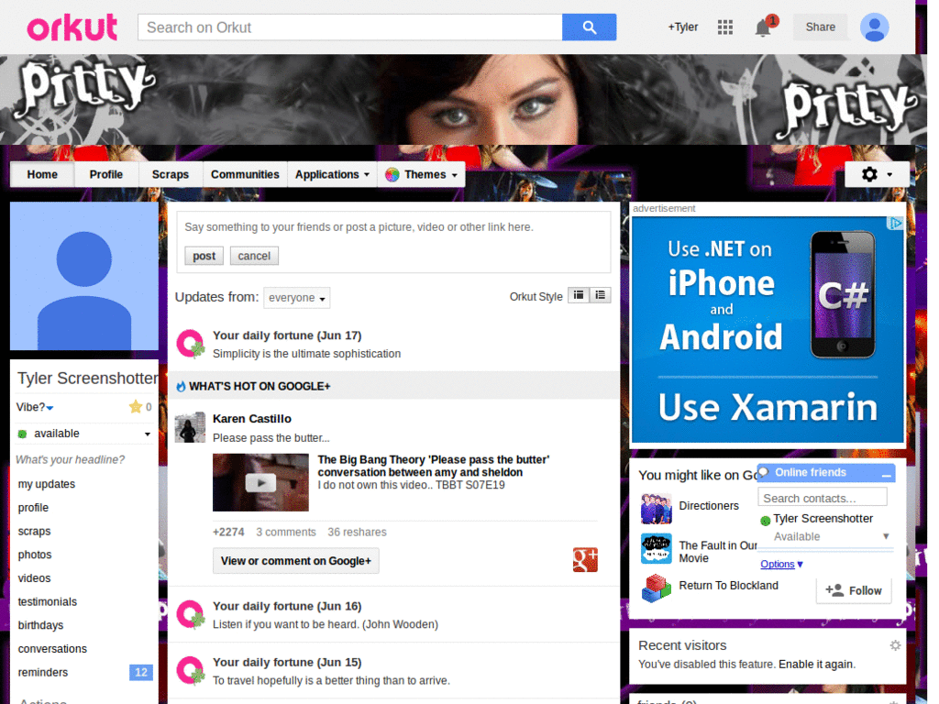Viewport: 939px width, 704px height.
Task: Open birthdays in the sidebar
Action: tap(40, 625)
